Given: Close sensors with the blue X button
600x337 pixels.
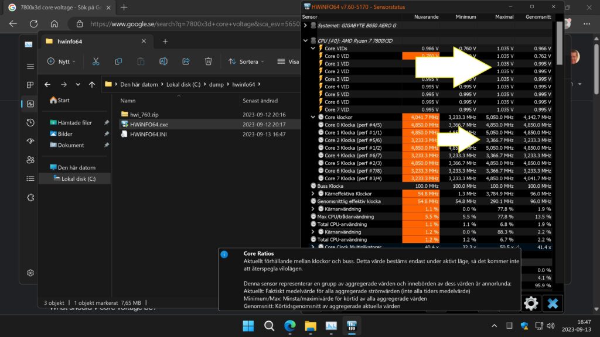Looking at the screenshot, I should pyautogui.click(x=553, y=304).
